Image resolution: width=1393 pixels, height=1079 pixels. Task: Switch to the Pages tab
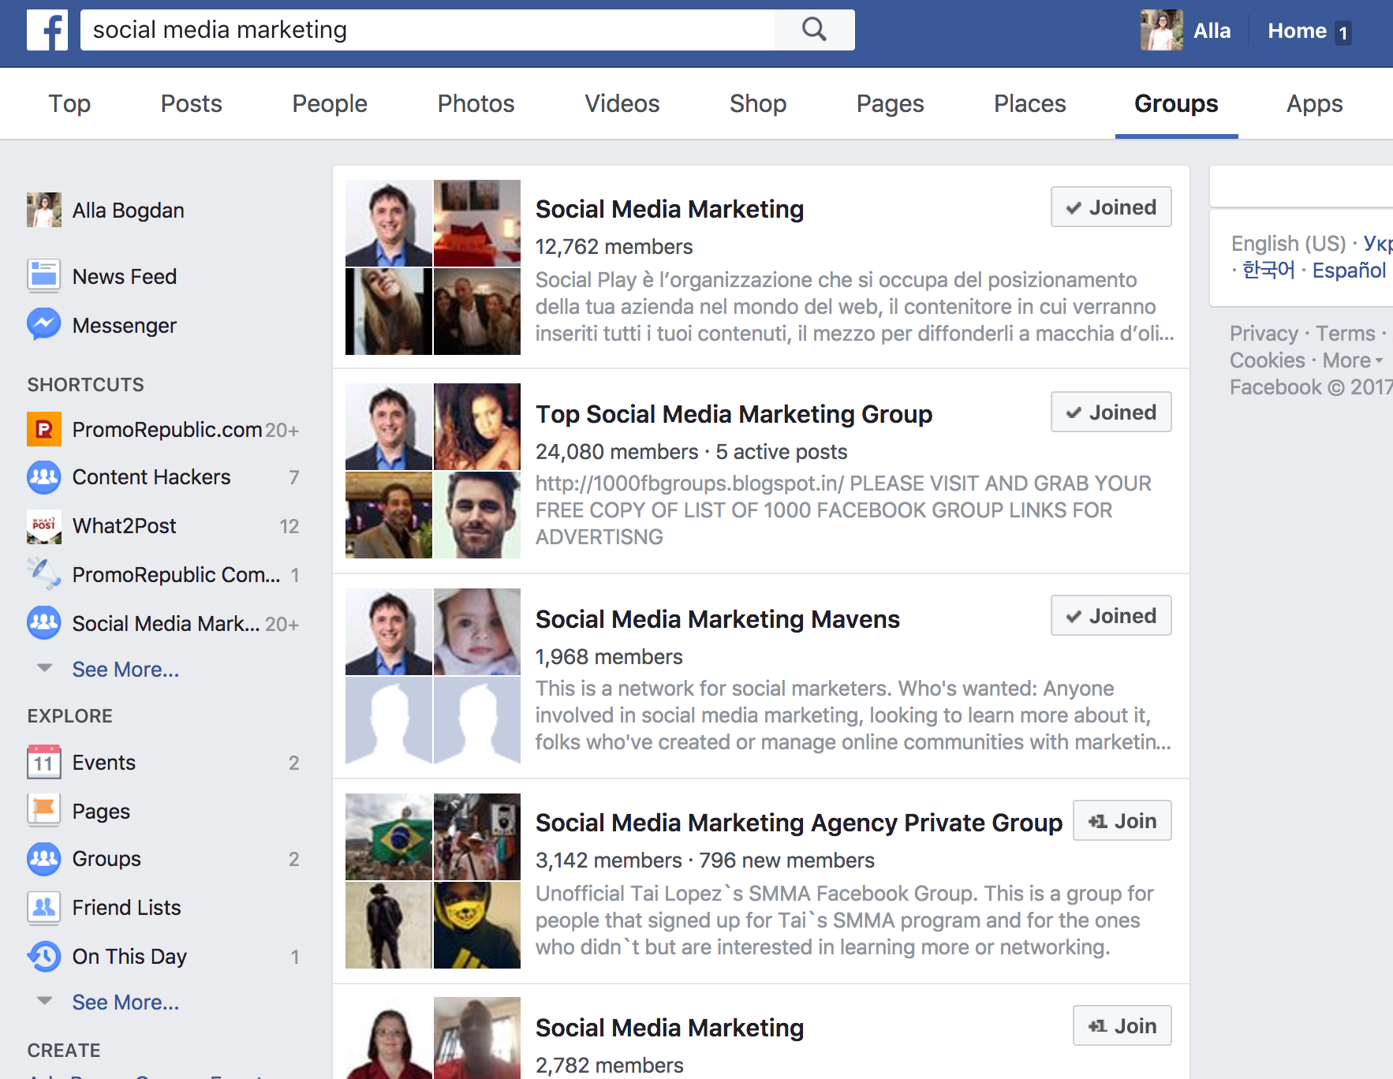891,103
